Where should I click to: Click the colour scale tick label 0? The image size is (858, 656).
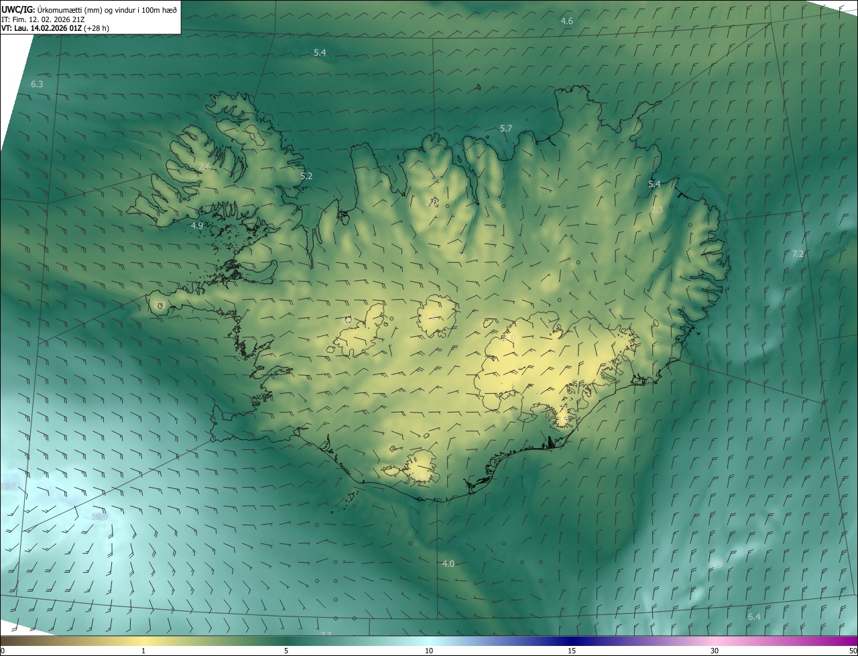click(3, 651)
